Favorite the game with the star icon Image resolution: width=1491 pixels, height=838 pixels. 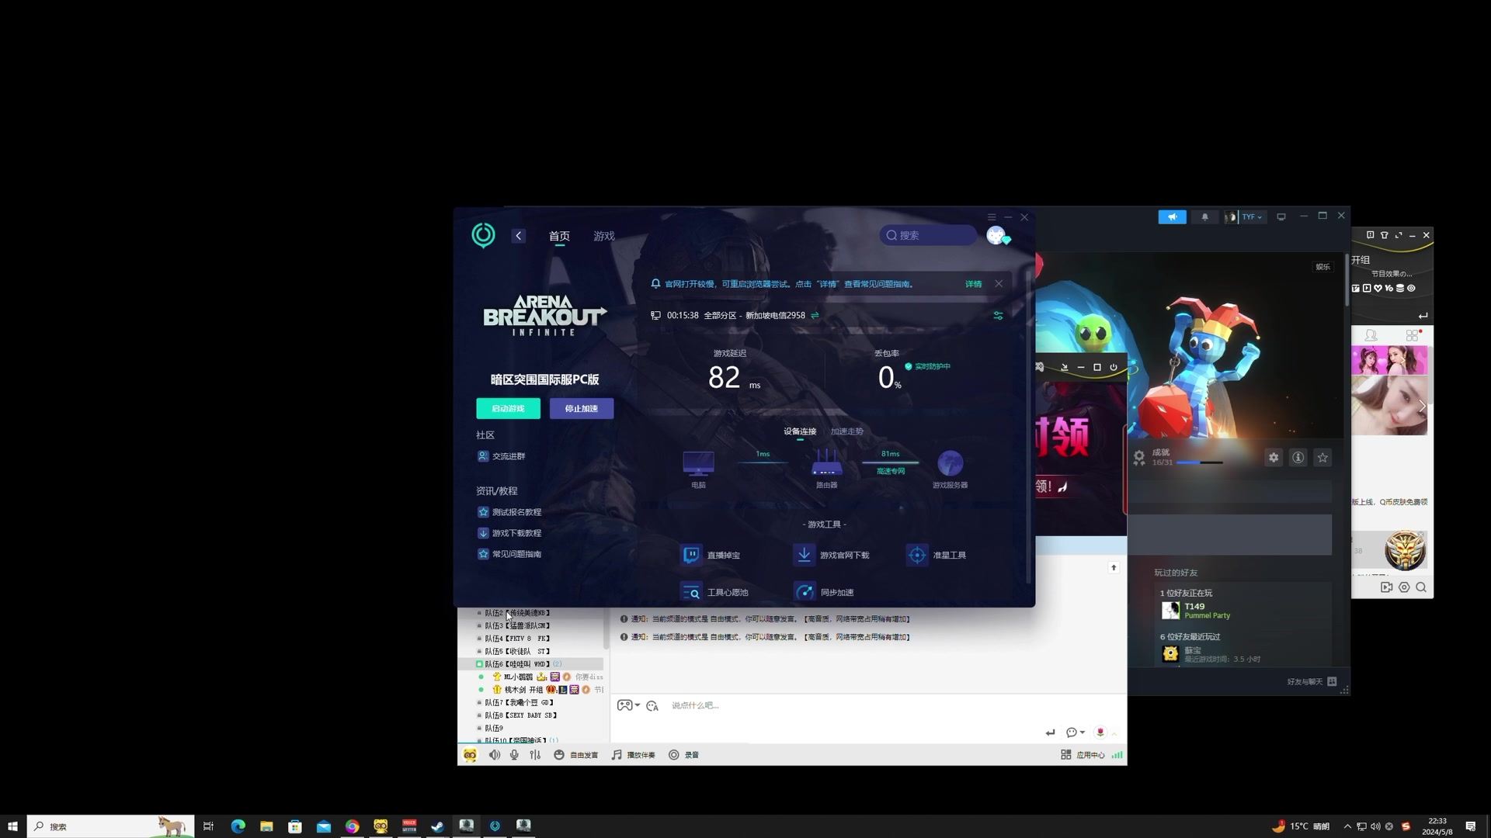[x=1322, y=458]
